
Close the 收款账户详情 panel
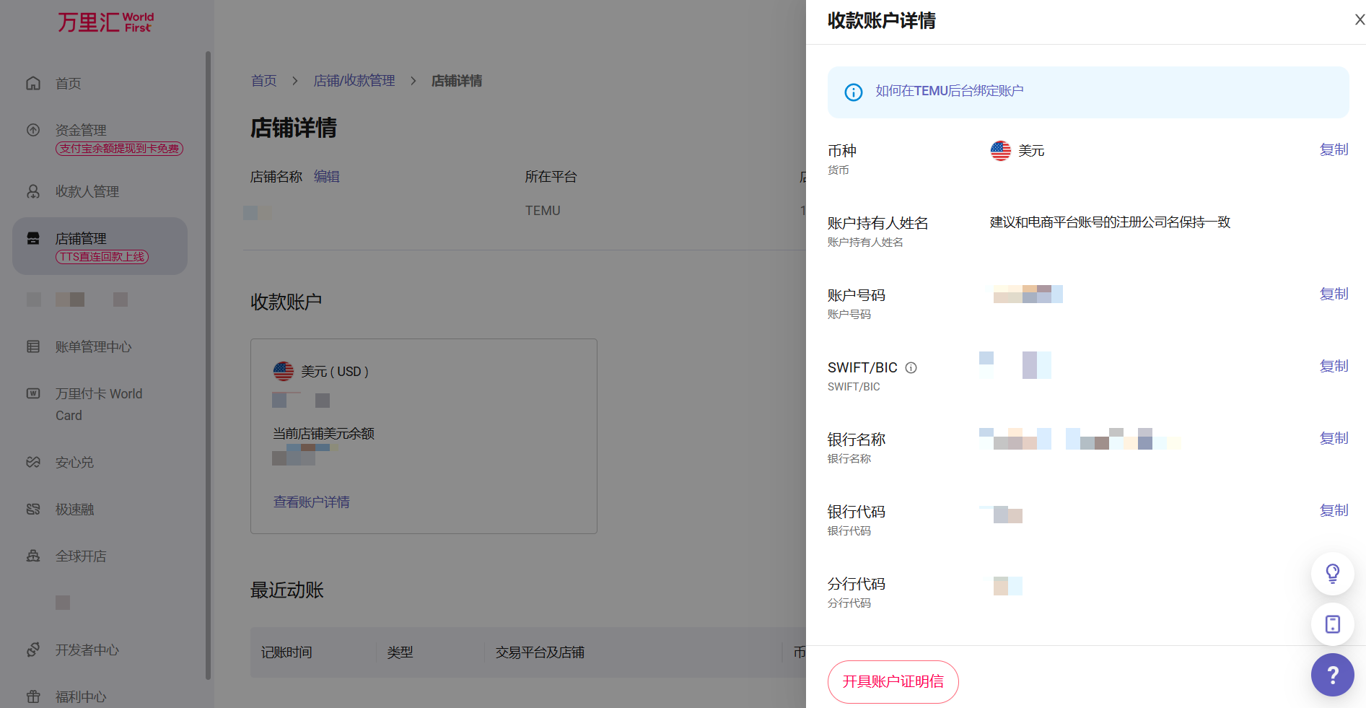(1360, 19)
